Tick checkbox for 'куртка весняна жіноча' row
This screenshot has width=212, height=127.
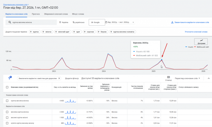coord(7,101)
